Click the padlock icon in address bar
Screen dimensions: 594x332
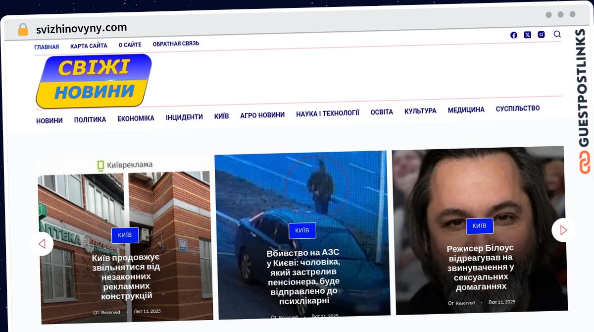tap(23, 29)
